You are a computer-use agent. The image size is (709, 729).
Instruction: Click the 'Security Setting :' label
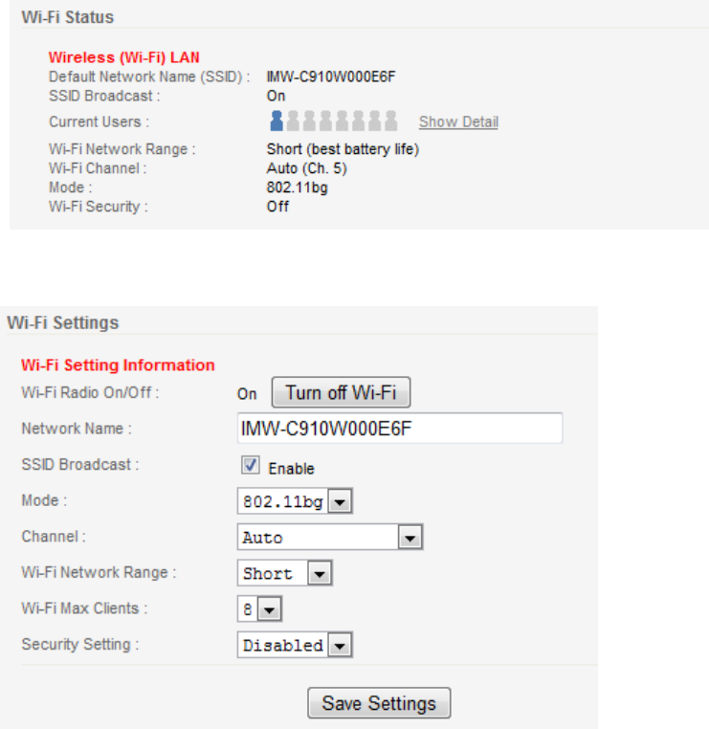pyautogui.click(x=80, y=645)
